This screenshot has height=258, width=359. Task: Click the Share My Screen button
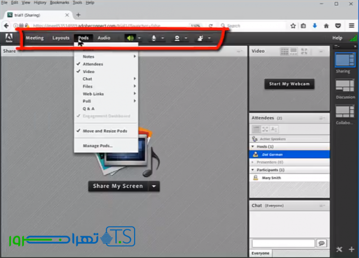(x=118, y=186)
